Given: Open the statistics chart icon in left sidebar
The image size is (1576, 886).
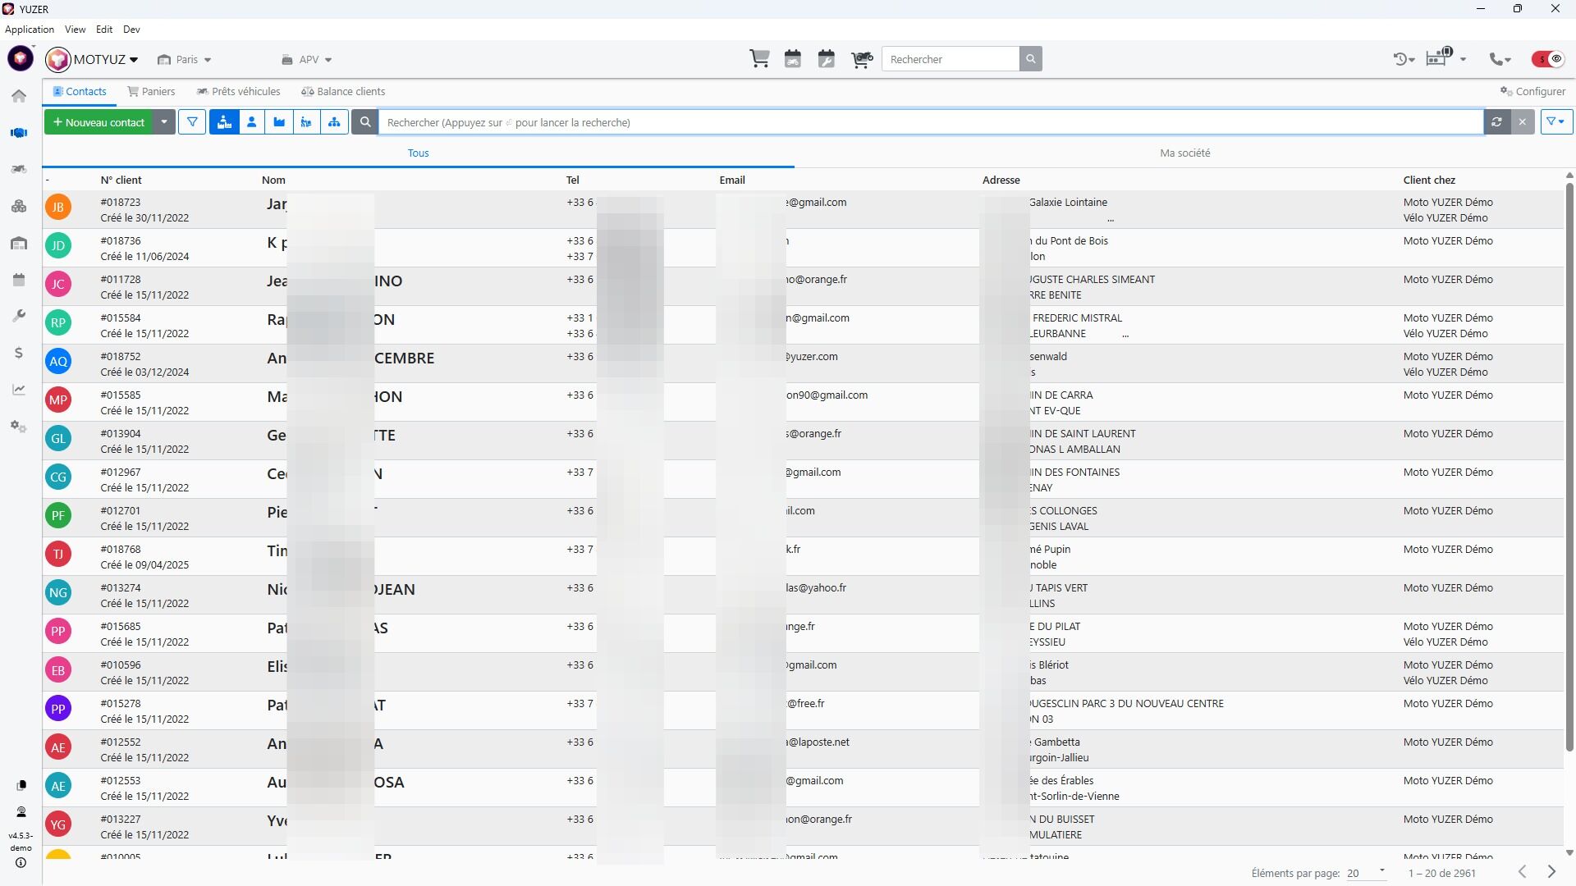Looking at the screenshot, I should coord(19,390).
